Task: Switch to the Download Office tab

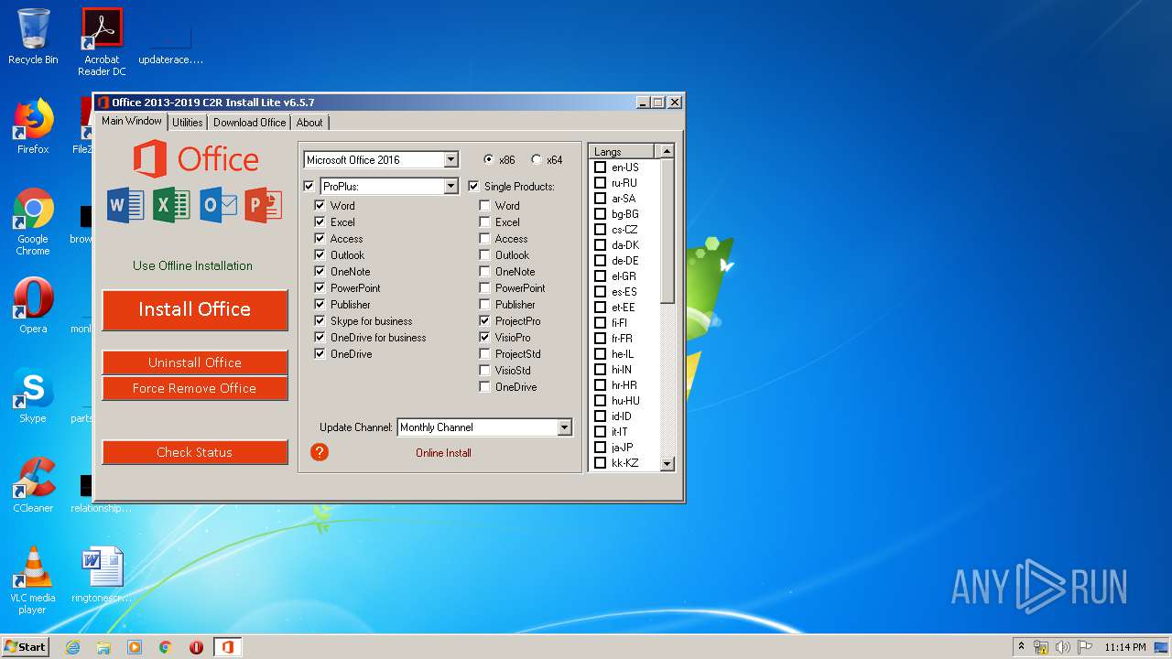Action: pyautogui.click(x=249, y=123)
